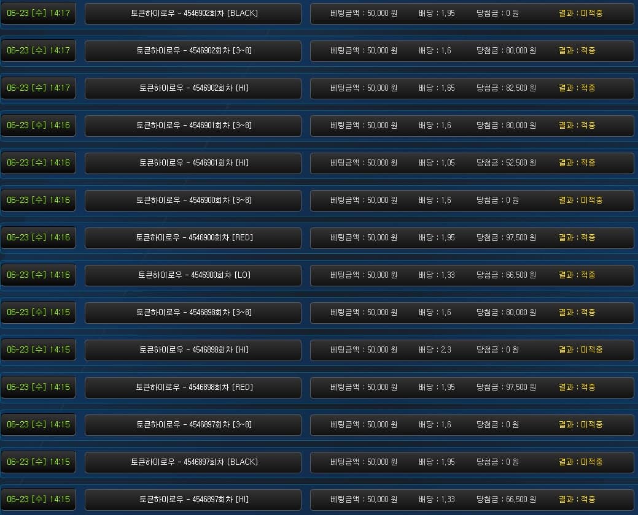The height and width of the screenshot is (515, 638).
Task: Select the details panel with 배당 2.3
Action: pyautogui.click(x=472, y=350)
